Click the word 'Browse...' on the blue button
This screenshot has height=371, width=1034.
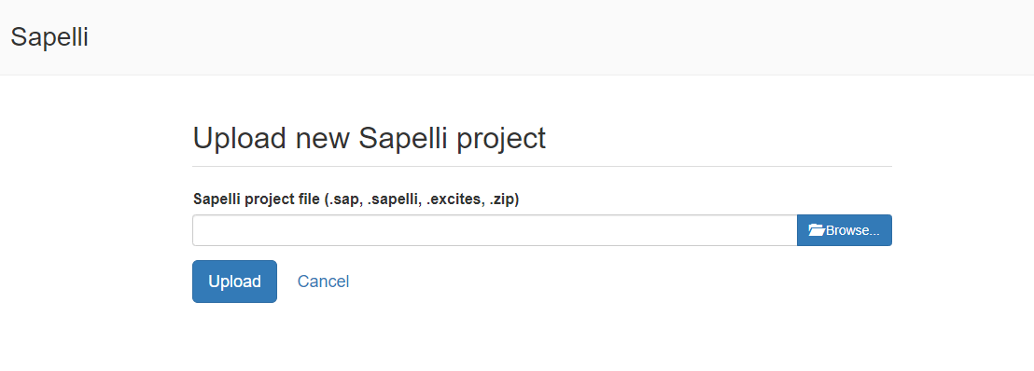click(853, 230)
